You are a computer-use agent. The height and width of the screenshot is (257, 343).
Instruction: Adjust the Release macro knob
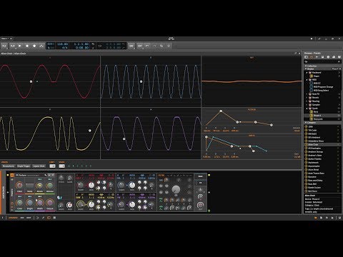[50, 186]
